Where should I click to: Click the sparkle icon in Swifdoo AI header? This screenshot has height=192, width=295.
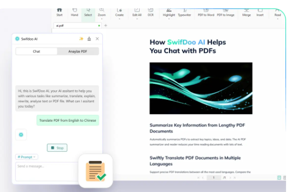(x=81, y=39)
